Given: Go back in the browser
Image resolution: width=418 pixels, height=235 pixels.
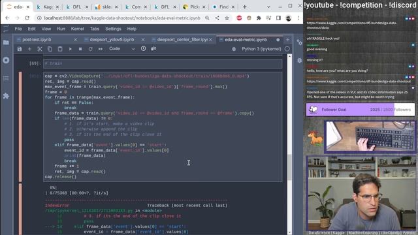Looking at the screenshot, I should tap(7, 18).
